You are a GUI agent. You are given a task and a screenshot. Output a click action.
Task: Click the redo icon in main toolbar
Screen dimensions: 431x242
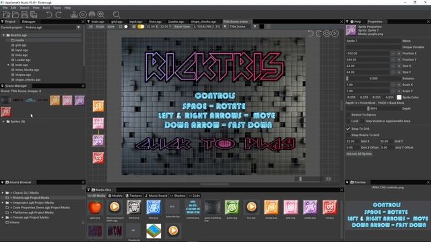(x=59, y=15)
